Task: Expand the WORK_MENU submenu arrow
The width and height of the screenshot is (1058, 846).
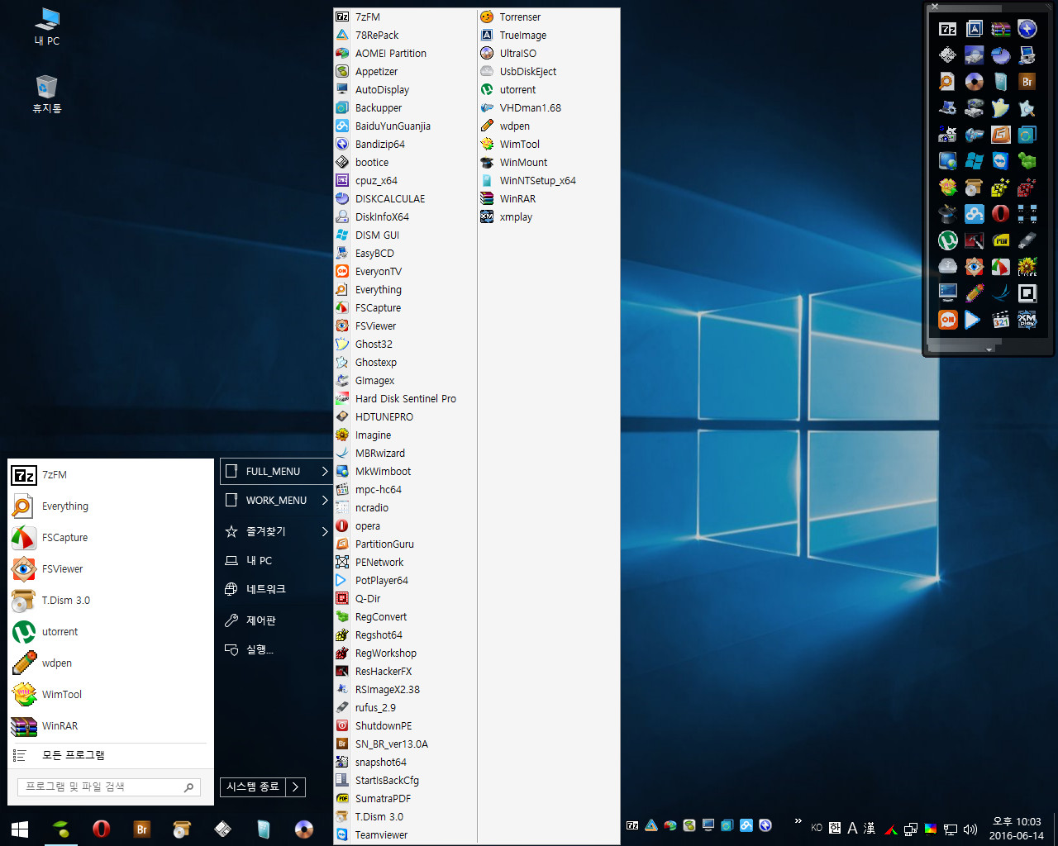Action: [325, 501]
